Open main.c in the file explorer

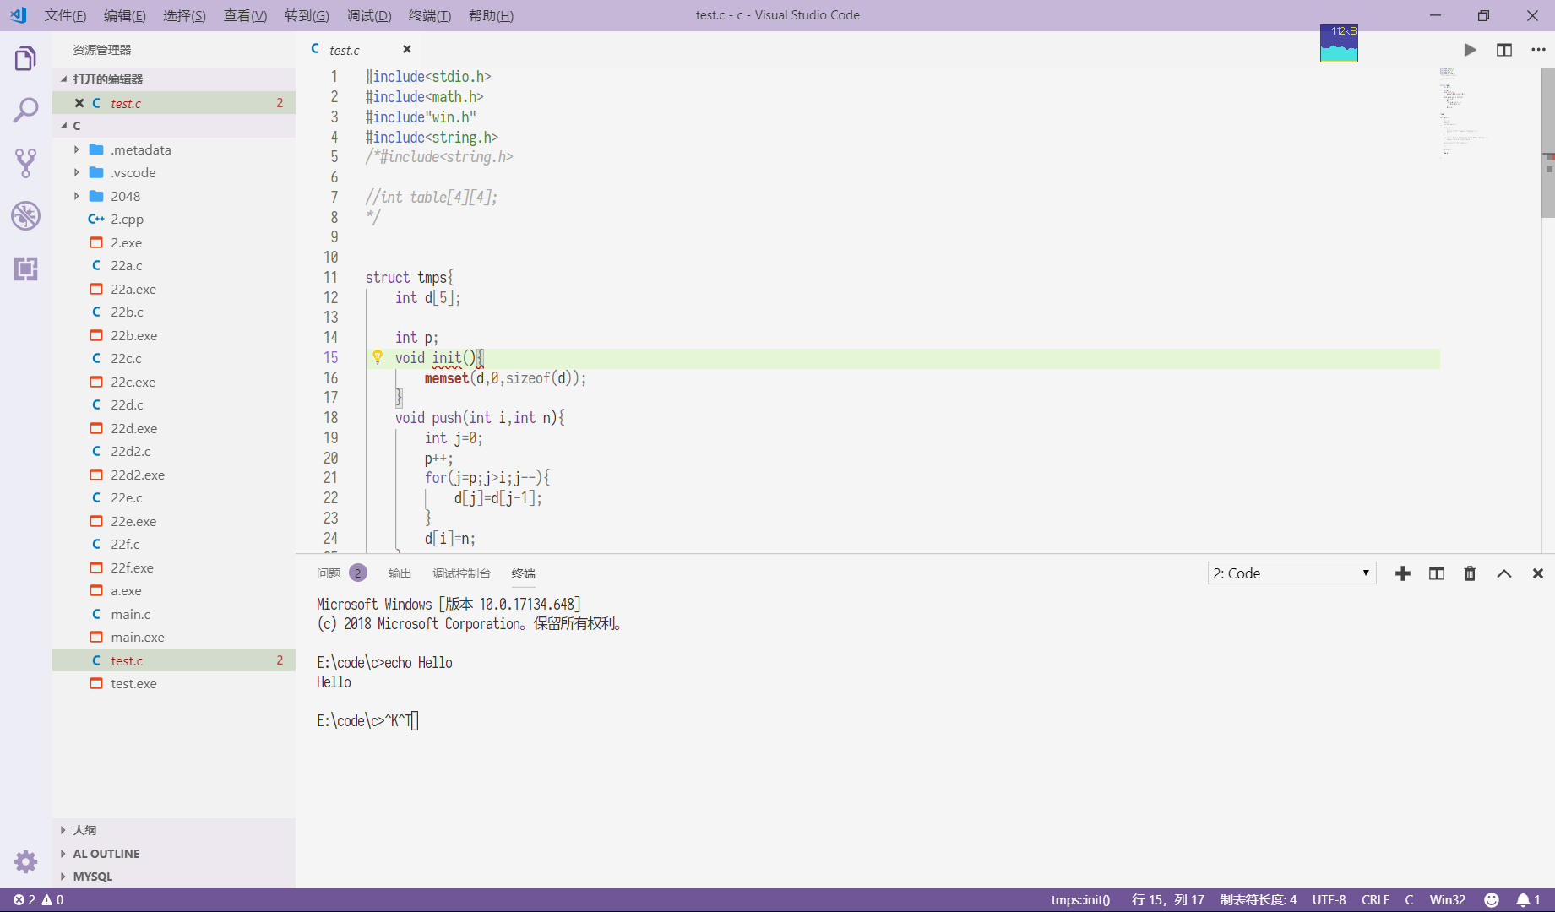(130, 614)
